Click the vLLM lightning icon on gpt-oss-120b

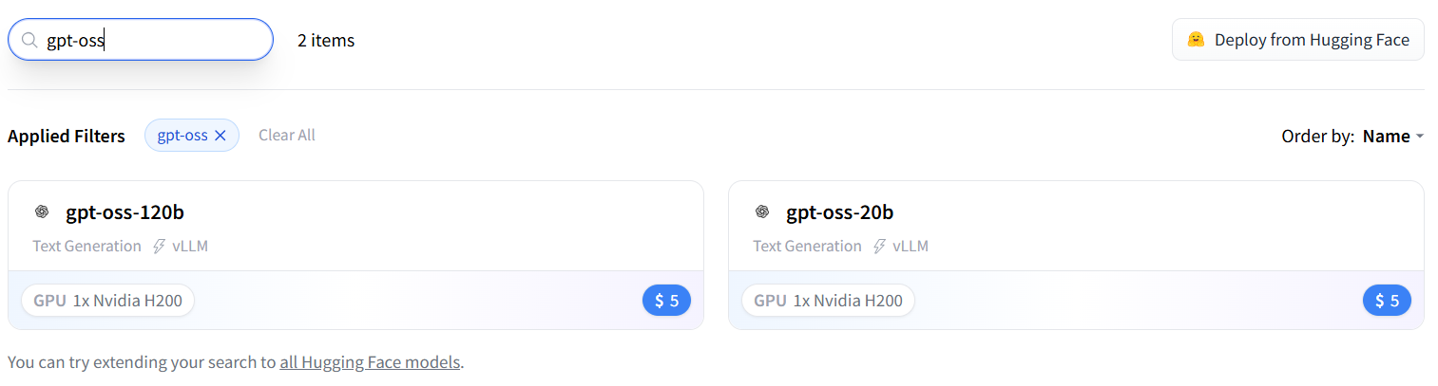coord(160,247)
